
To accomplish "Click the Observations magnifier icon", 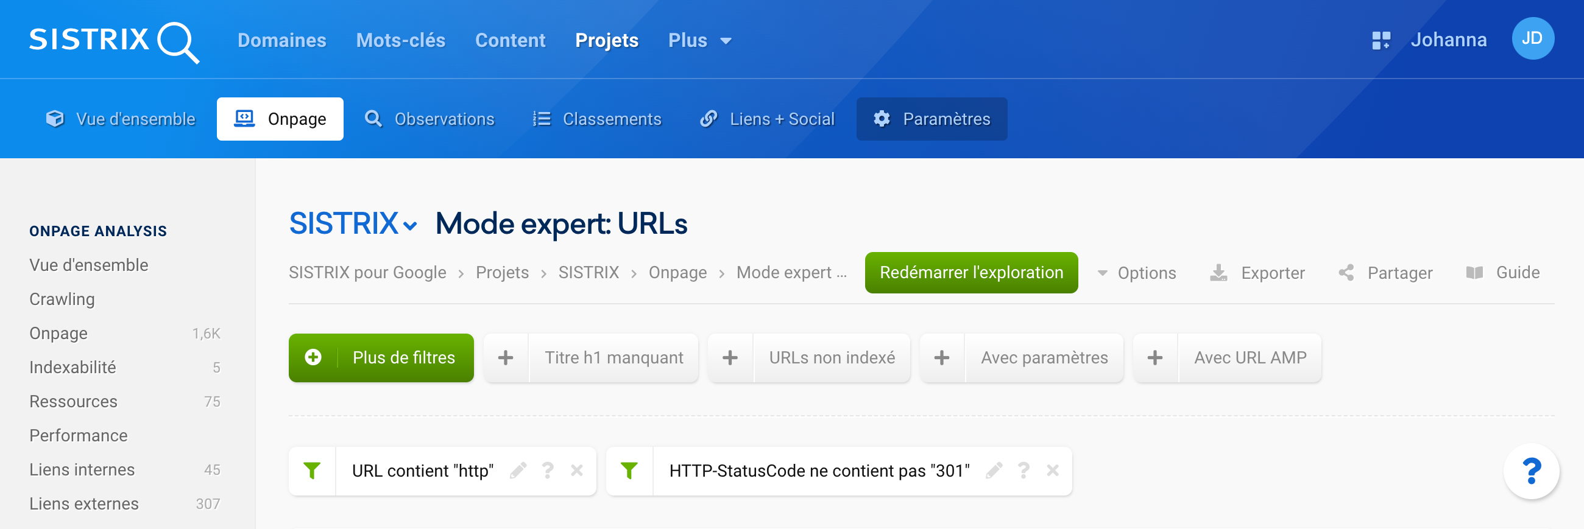I will click(373, 119).
